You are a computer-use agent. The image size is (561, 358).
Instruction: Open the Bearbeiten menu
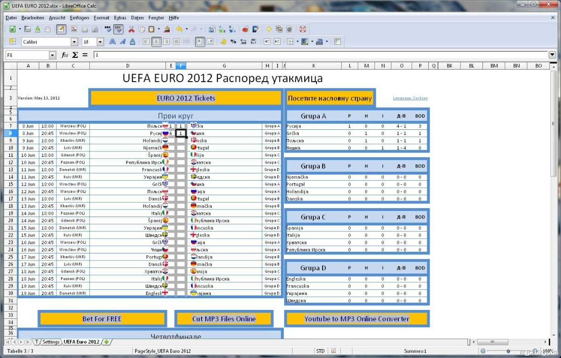(33, 18)
